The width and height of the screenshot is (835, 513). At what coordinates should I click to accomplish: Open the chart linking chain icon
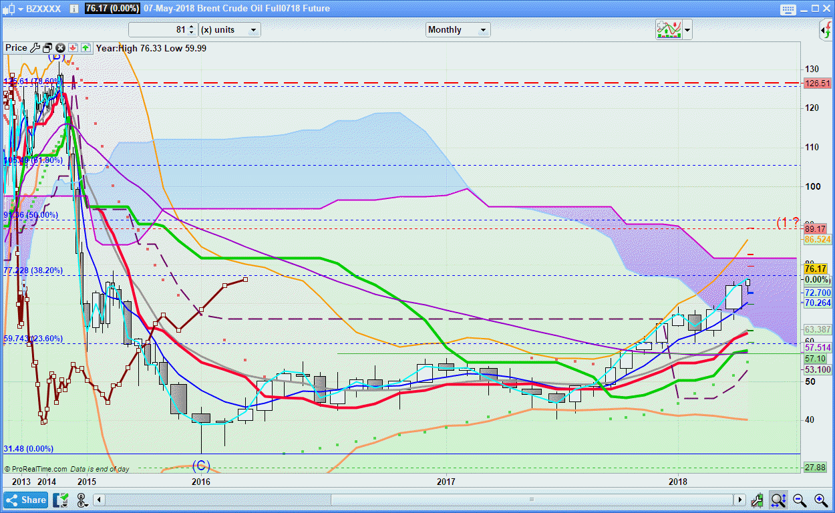[x=82, y=500]
